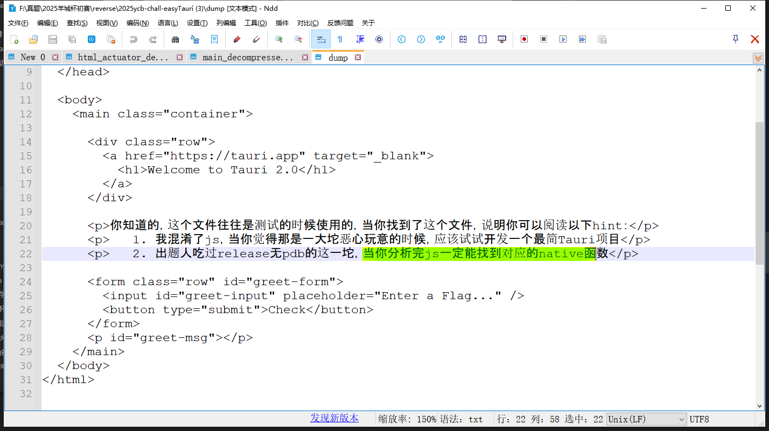The height and width of the screenshot is (431, 769).
Task: Close the html_actuator_de... tab
Action: pyautogui.click(x=180, y=58)
